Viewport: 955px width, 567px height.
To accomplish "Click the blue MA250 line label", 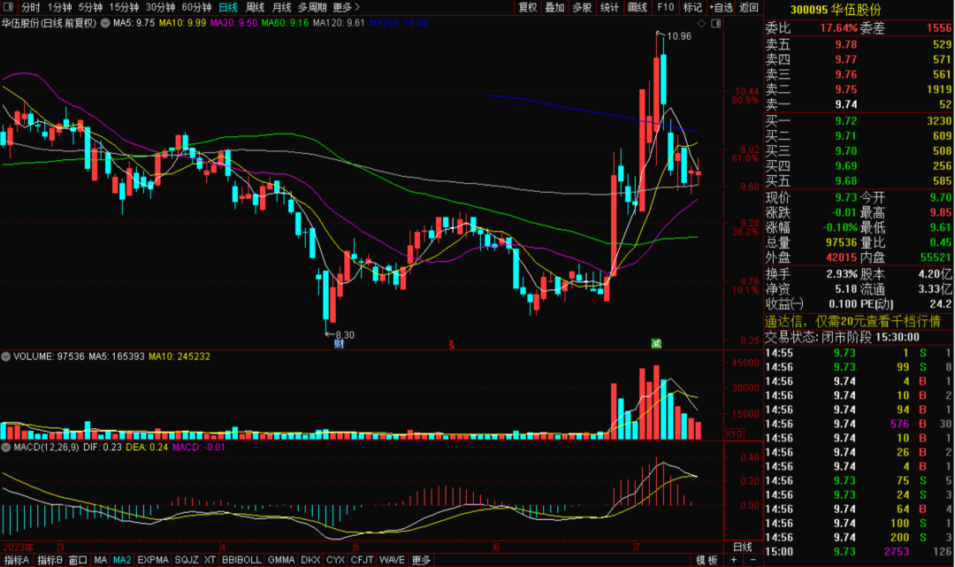I will (399, 23).
